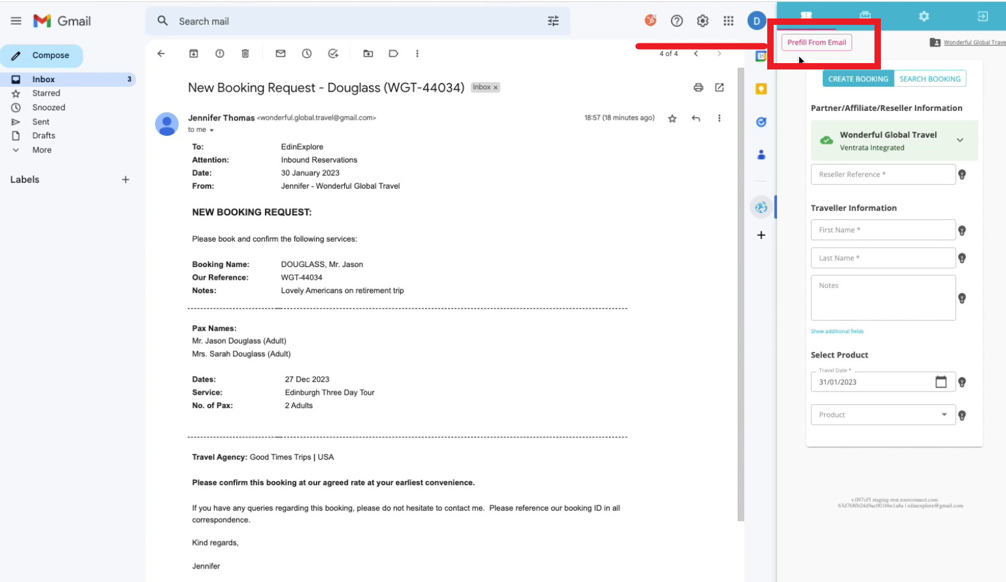Show search options in the search bar
The image size is (1006, 582).
tap(553, 21)
